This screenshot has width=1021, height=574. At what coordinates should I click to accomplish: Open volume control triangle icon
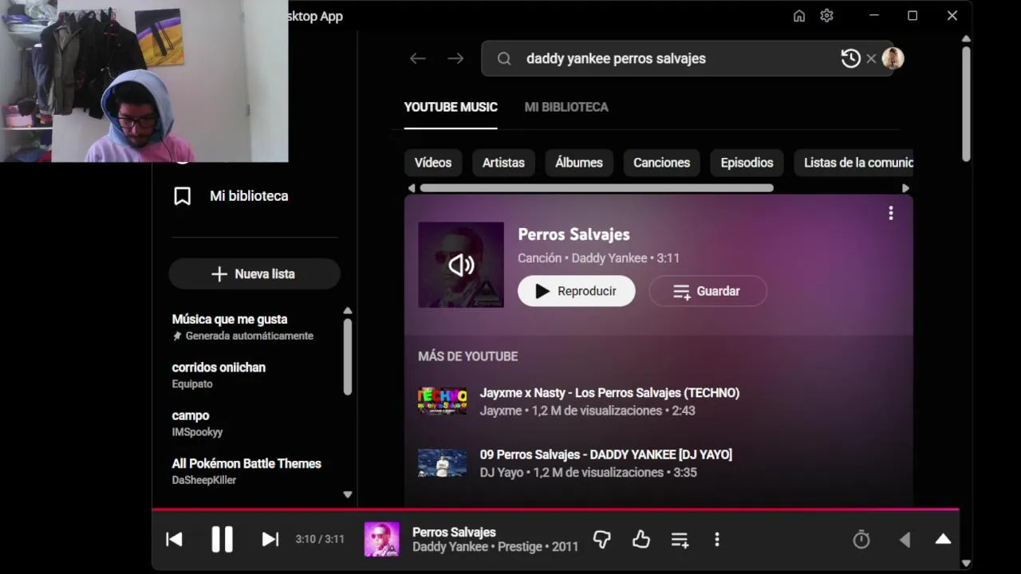(x=905, y=540)
